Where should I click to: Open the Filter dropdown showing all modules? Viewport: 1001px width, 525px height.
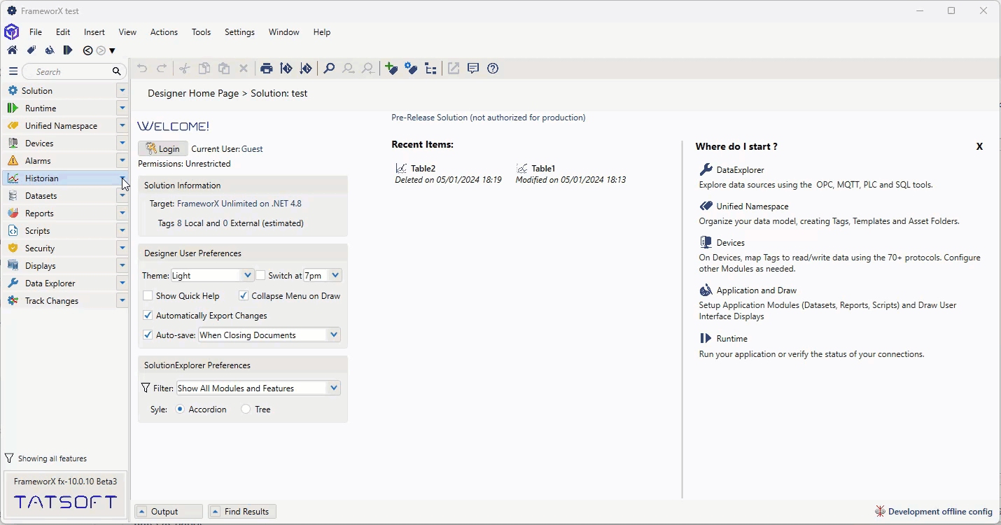333,388
